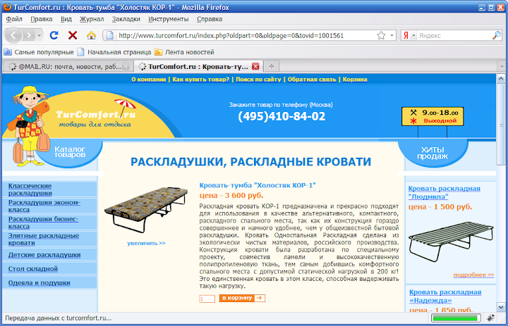Open the Журнал menu
Screen dimensions: 508x326
pos(92,19)
